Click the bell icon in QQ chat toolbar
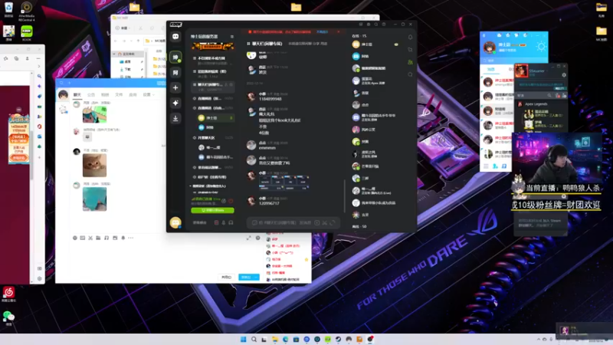 pyautogui.click(x=123, y=238)
